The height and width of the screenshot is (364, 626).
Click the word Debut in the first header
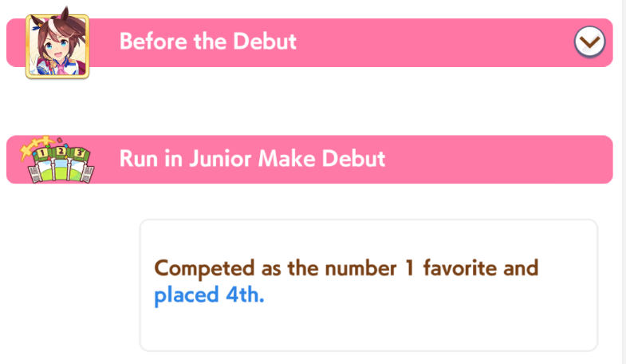click(x=265, y=42)
